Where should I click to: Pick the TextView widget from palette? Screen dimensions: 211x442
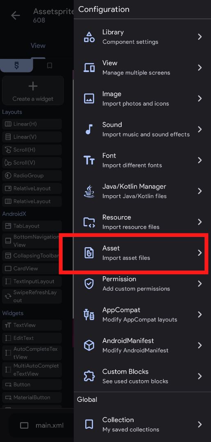[32, 325]
